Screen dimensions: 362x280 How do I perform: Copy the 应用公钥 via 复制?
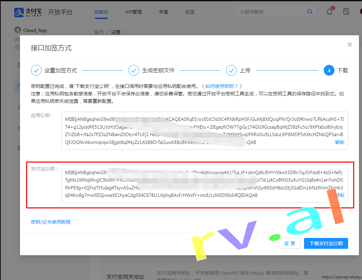point(339,142)
